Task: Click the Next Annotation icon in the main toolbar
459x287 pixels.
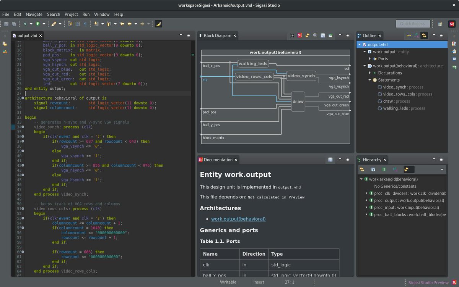Action: (x=96, y=24)
